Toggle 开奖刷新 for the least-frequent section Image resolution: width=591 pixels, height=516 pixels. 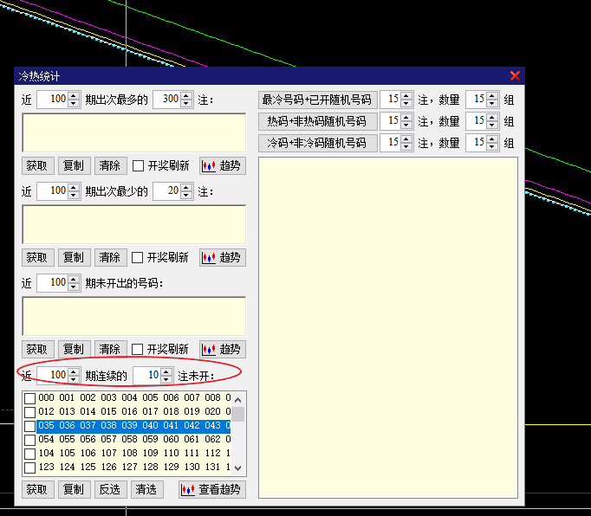click(x=138, y=257)
